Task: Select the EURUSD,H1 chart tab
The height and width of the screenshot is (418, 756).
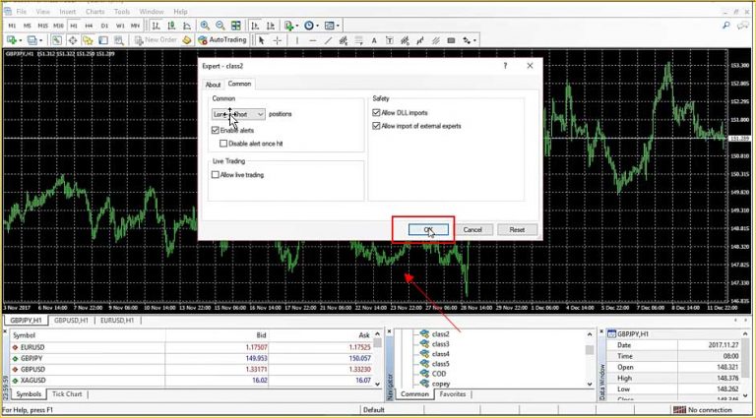Action: tap(117, 320)
